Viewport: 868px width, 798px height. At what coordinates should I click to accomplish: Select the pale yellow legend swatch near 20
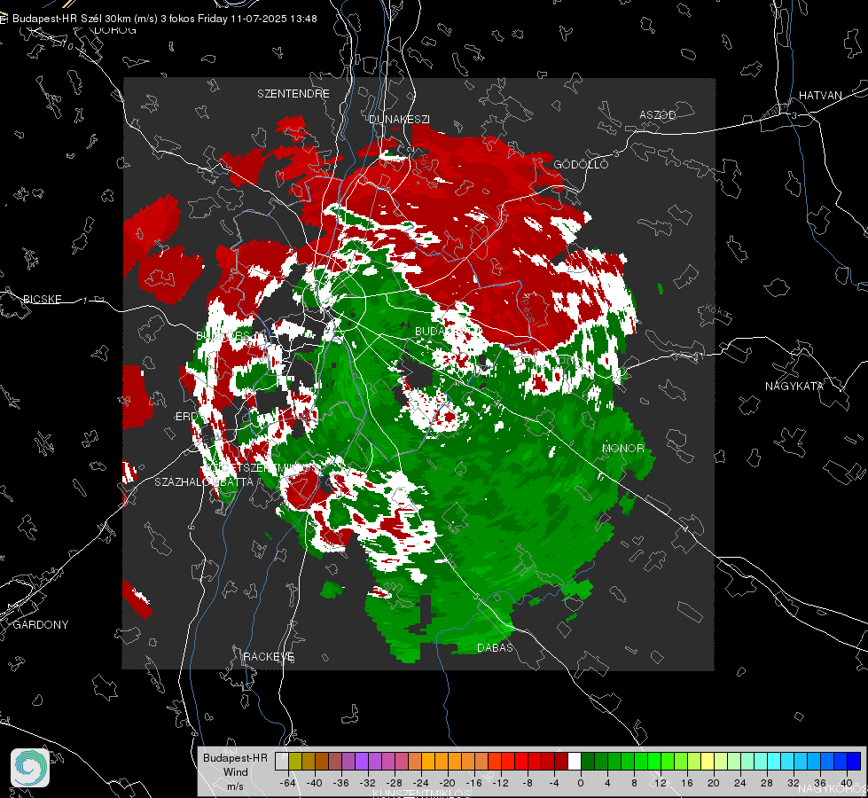point(708,761)
